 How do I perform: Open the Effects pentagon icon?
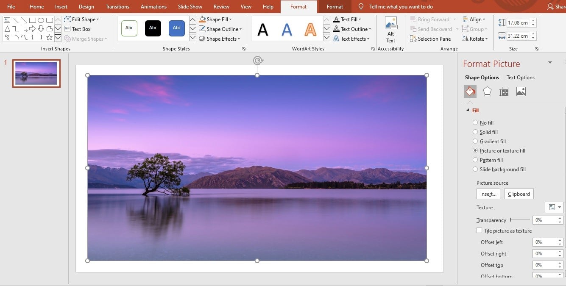coord(487,92)
